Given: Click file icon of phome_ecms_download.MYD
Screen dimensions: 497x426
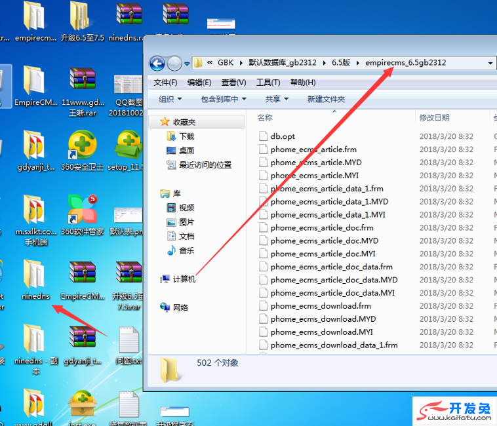Looking at the screenshot, I should tap(263, 319).
